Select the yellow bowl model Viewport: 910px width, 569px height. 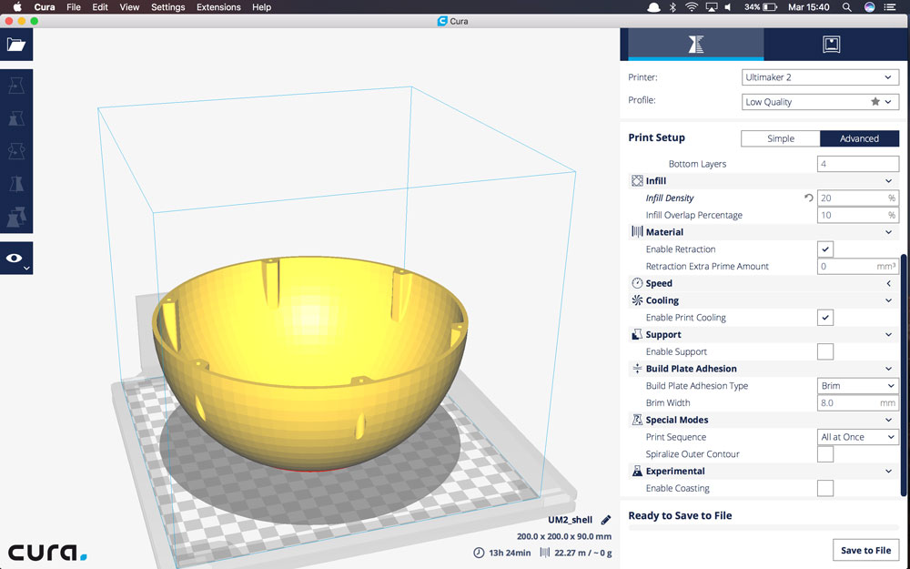pyautogui.click(x=310, y=363)
